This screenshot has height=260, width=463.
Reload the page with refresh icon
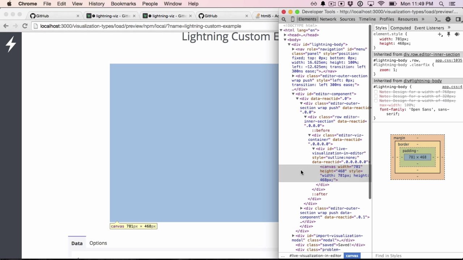point(25,26)
